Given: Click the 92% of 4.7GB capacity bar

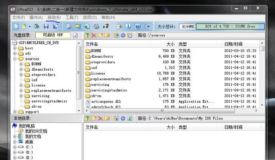Looking at the screenshot, I should coord(230,26).
